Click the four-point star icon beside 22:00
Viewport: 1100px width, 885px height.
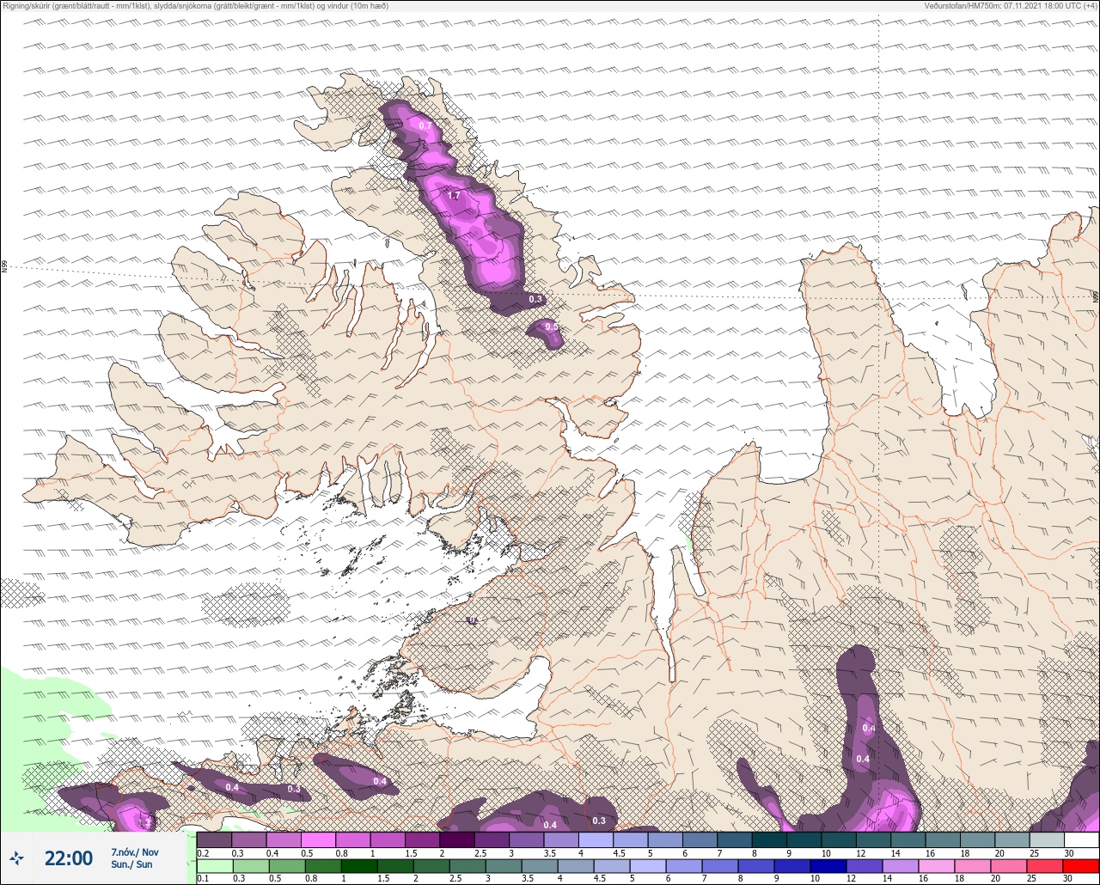tap(16, 858)
